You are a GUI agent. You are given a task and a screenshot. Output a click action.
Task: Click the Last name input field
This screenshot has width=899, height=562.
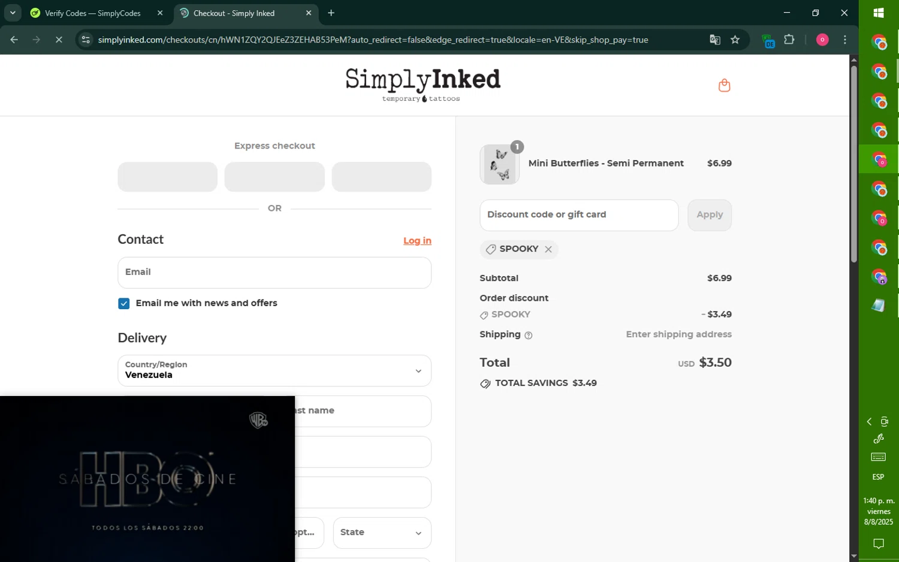(x=363, y=411)
